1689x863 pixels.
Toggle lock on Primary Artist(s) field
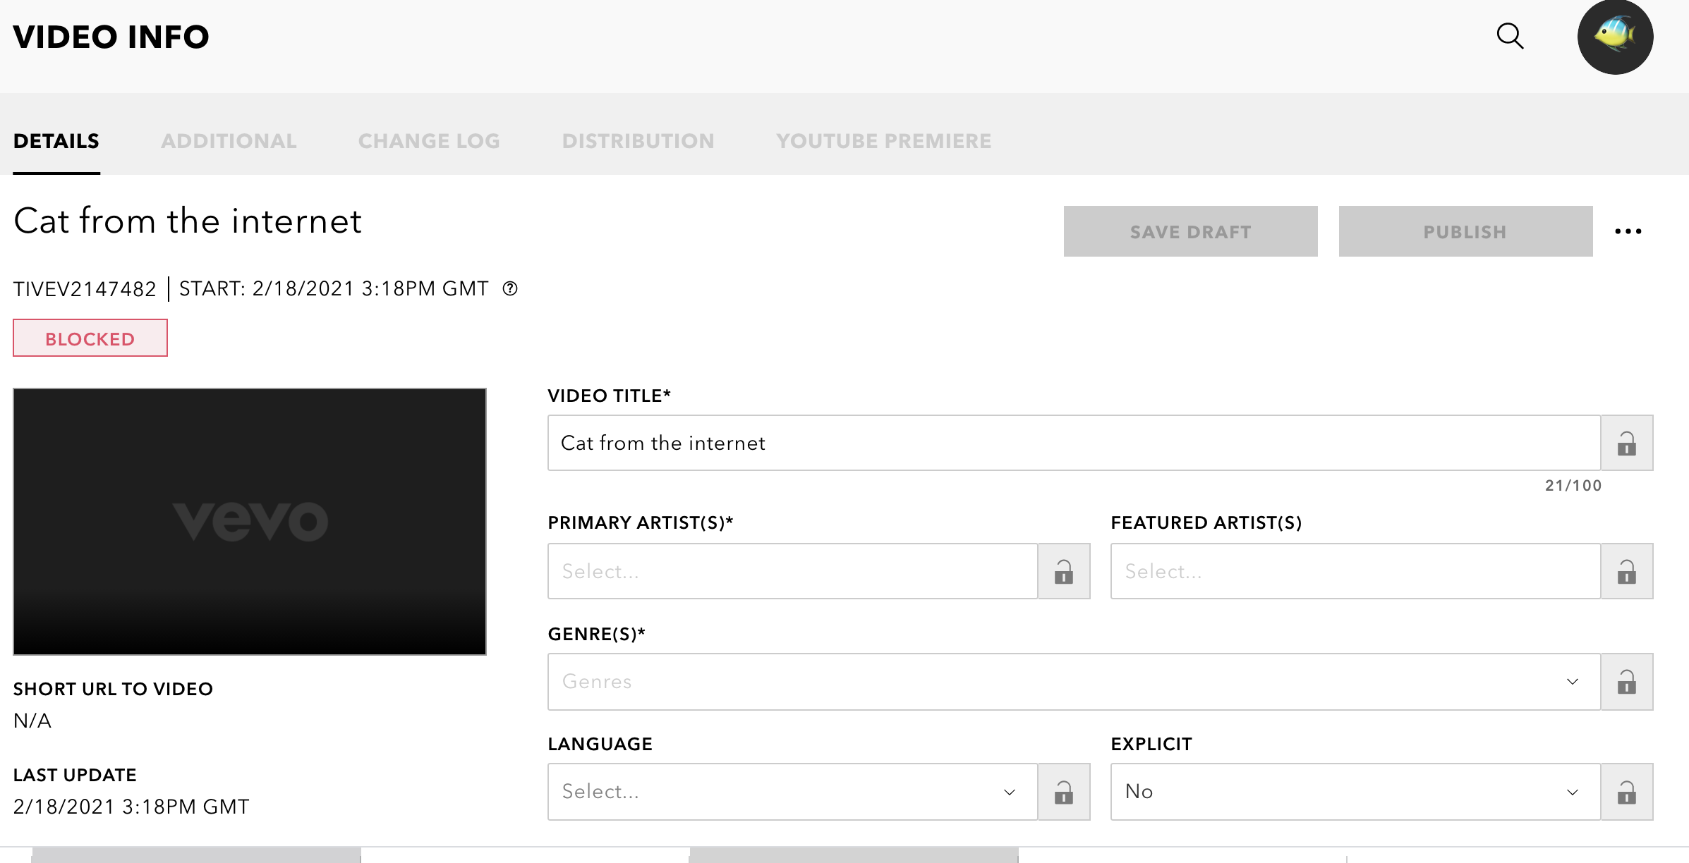pos(1064,571)
